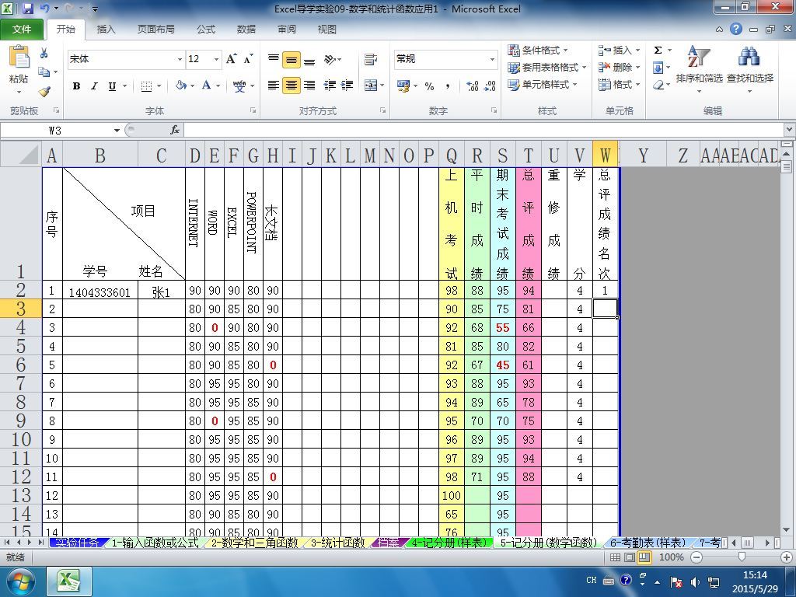Click the merge and center icon
This screenshot has height=597, width=796.
(371, 86)
